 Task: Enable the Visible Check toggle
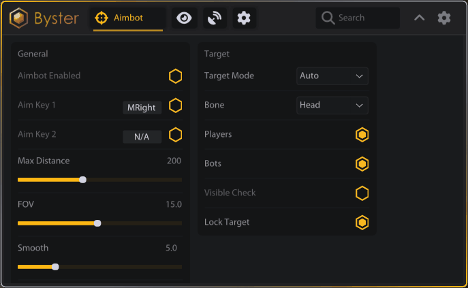click(362, 193)
